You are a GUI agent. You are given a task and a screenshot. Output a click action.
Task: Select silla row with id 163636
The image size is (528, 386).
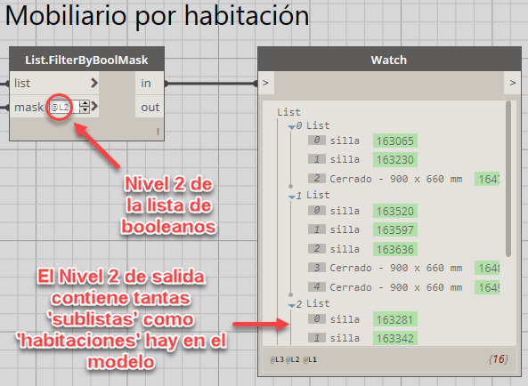point(362,249)
